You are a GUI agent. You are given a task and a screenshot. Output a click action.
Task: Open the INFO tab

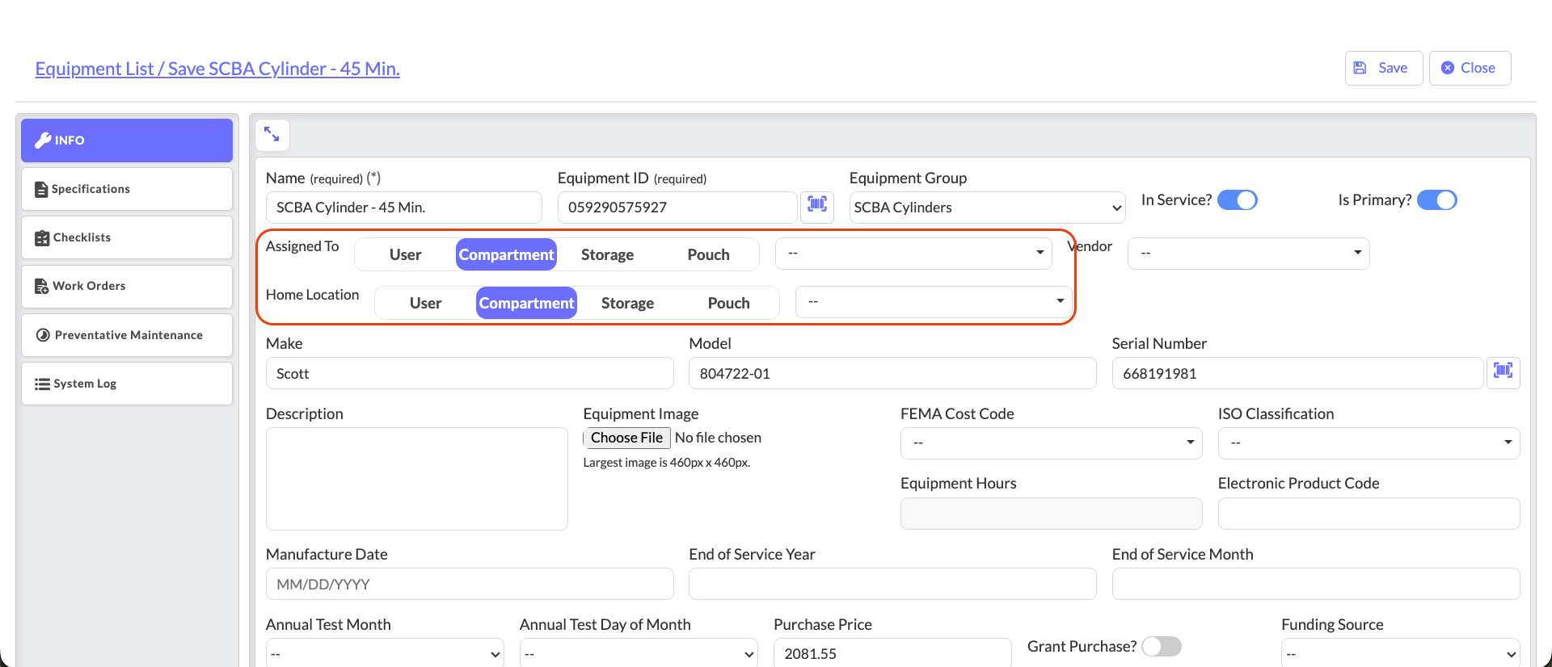tap(127, 141)
